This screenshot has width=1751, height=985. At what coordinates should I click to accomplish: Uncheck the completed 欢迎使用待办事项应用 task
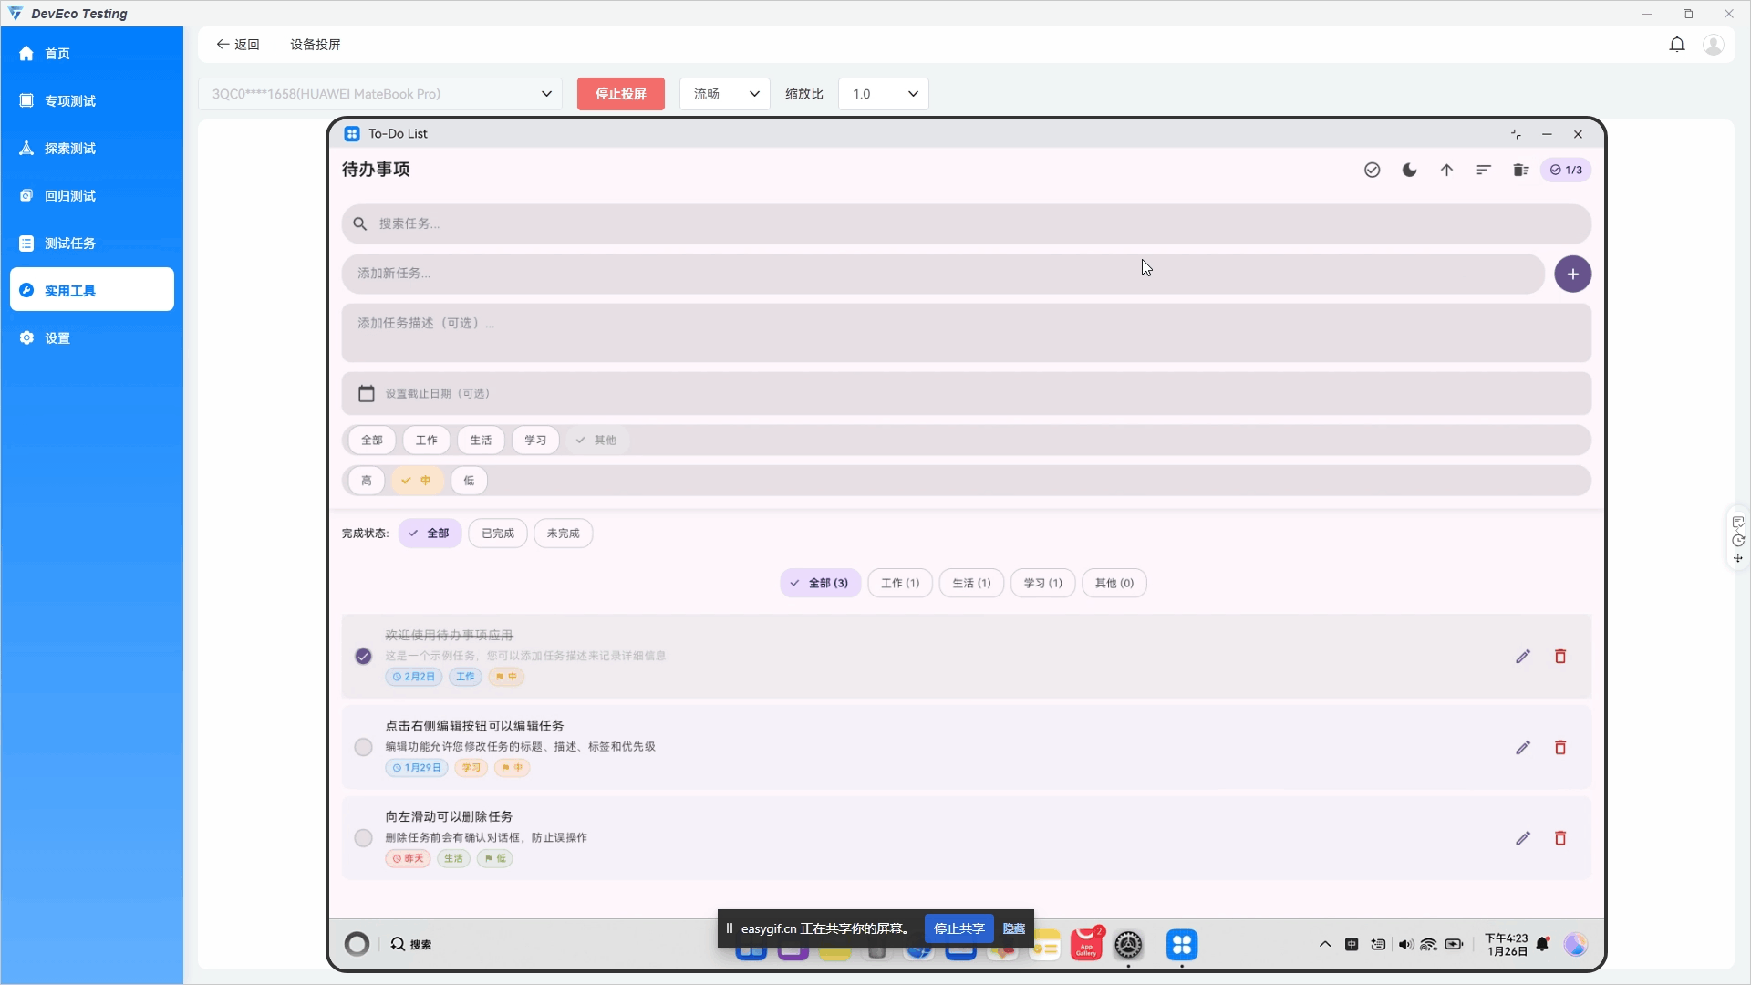[x=363, y=656]
